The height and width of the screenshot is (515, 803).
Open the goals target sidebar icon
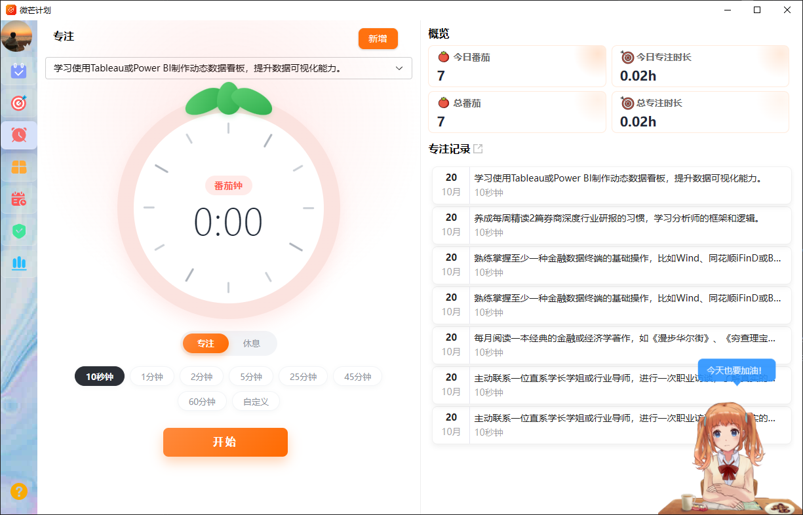point(19,103)
